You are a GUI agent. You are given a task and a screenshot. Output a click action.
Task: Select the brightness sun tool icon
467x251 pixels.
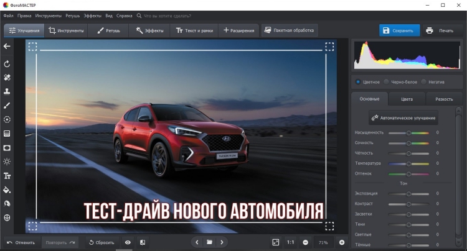[x=7, y=162]
